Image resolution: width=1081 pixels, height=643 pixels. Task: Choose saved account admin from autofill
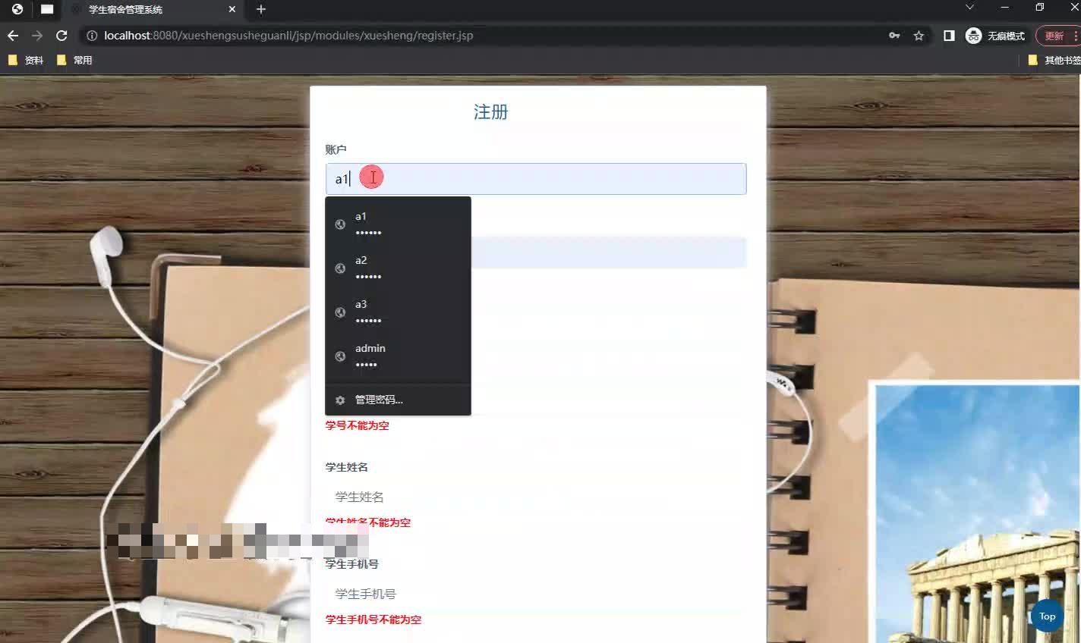pos(398,356)
